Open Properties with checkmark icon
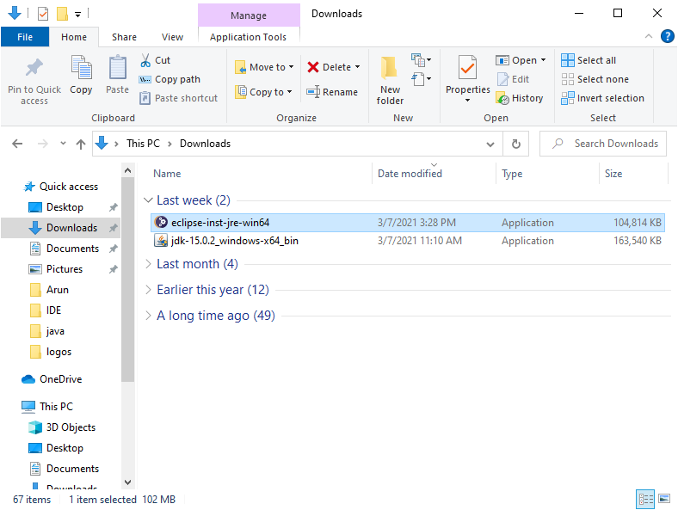Viewport: 678px width, 510px height. click(x=467, y=68)
